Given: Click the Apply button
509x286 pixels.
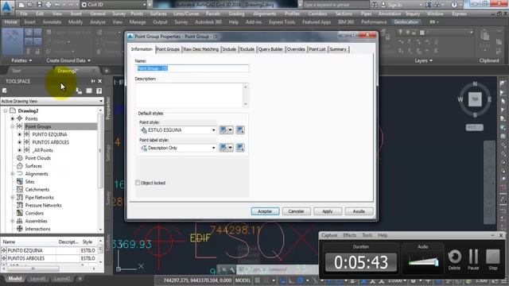Looking at the screenshot, I should [x=327, y=211].
